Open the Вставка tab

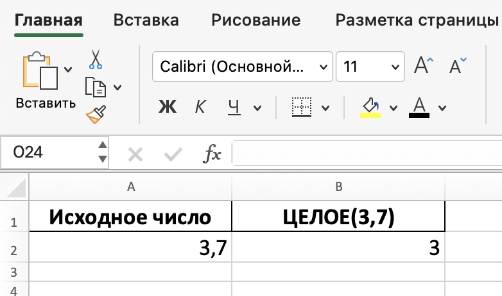(146, 20)
